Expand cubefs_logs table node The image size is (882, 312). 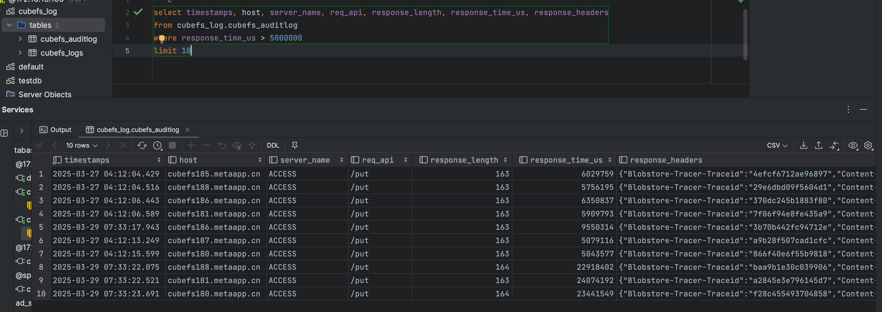(20, 53)
